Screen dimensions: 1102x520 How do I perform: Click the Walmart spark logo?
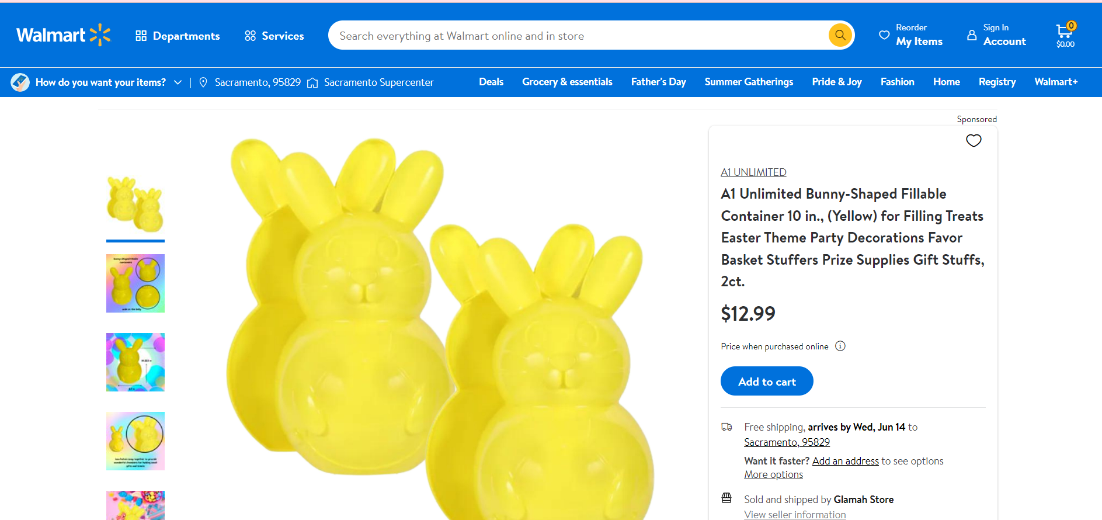pyautogui.click(x=100, y=35)
